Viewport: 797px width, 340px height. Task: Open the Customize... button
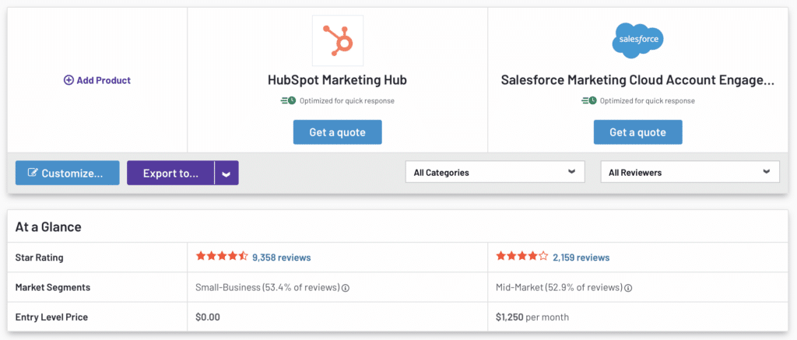pyautogui.click(x=68, y=173)
